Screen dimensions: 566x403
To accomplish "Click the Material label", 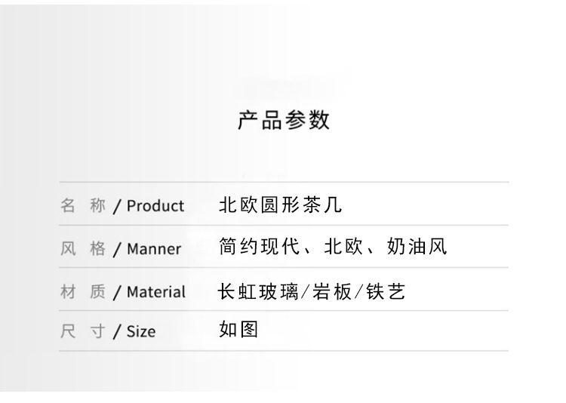I will coord(156,292).
